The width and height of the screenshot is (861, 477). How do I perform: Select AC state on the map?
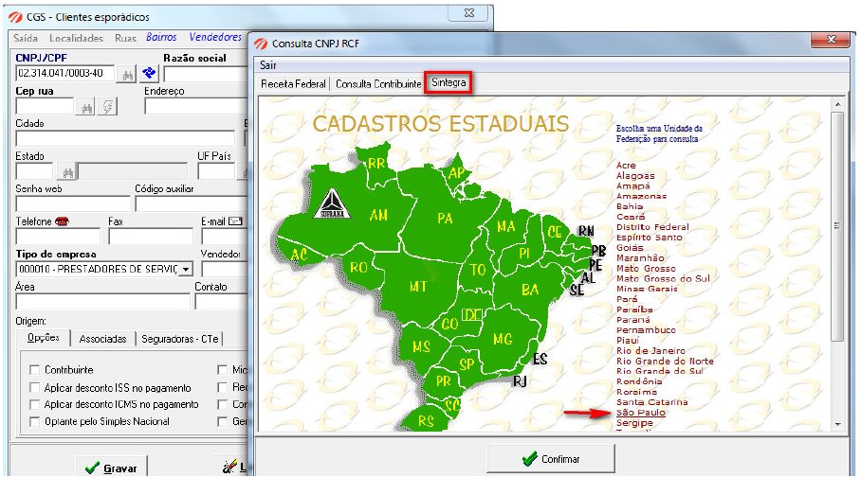coord(299,255)
